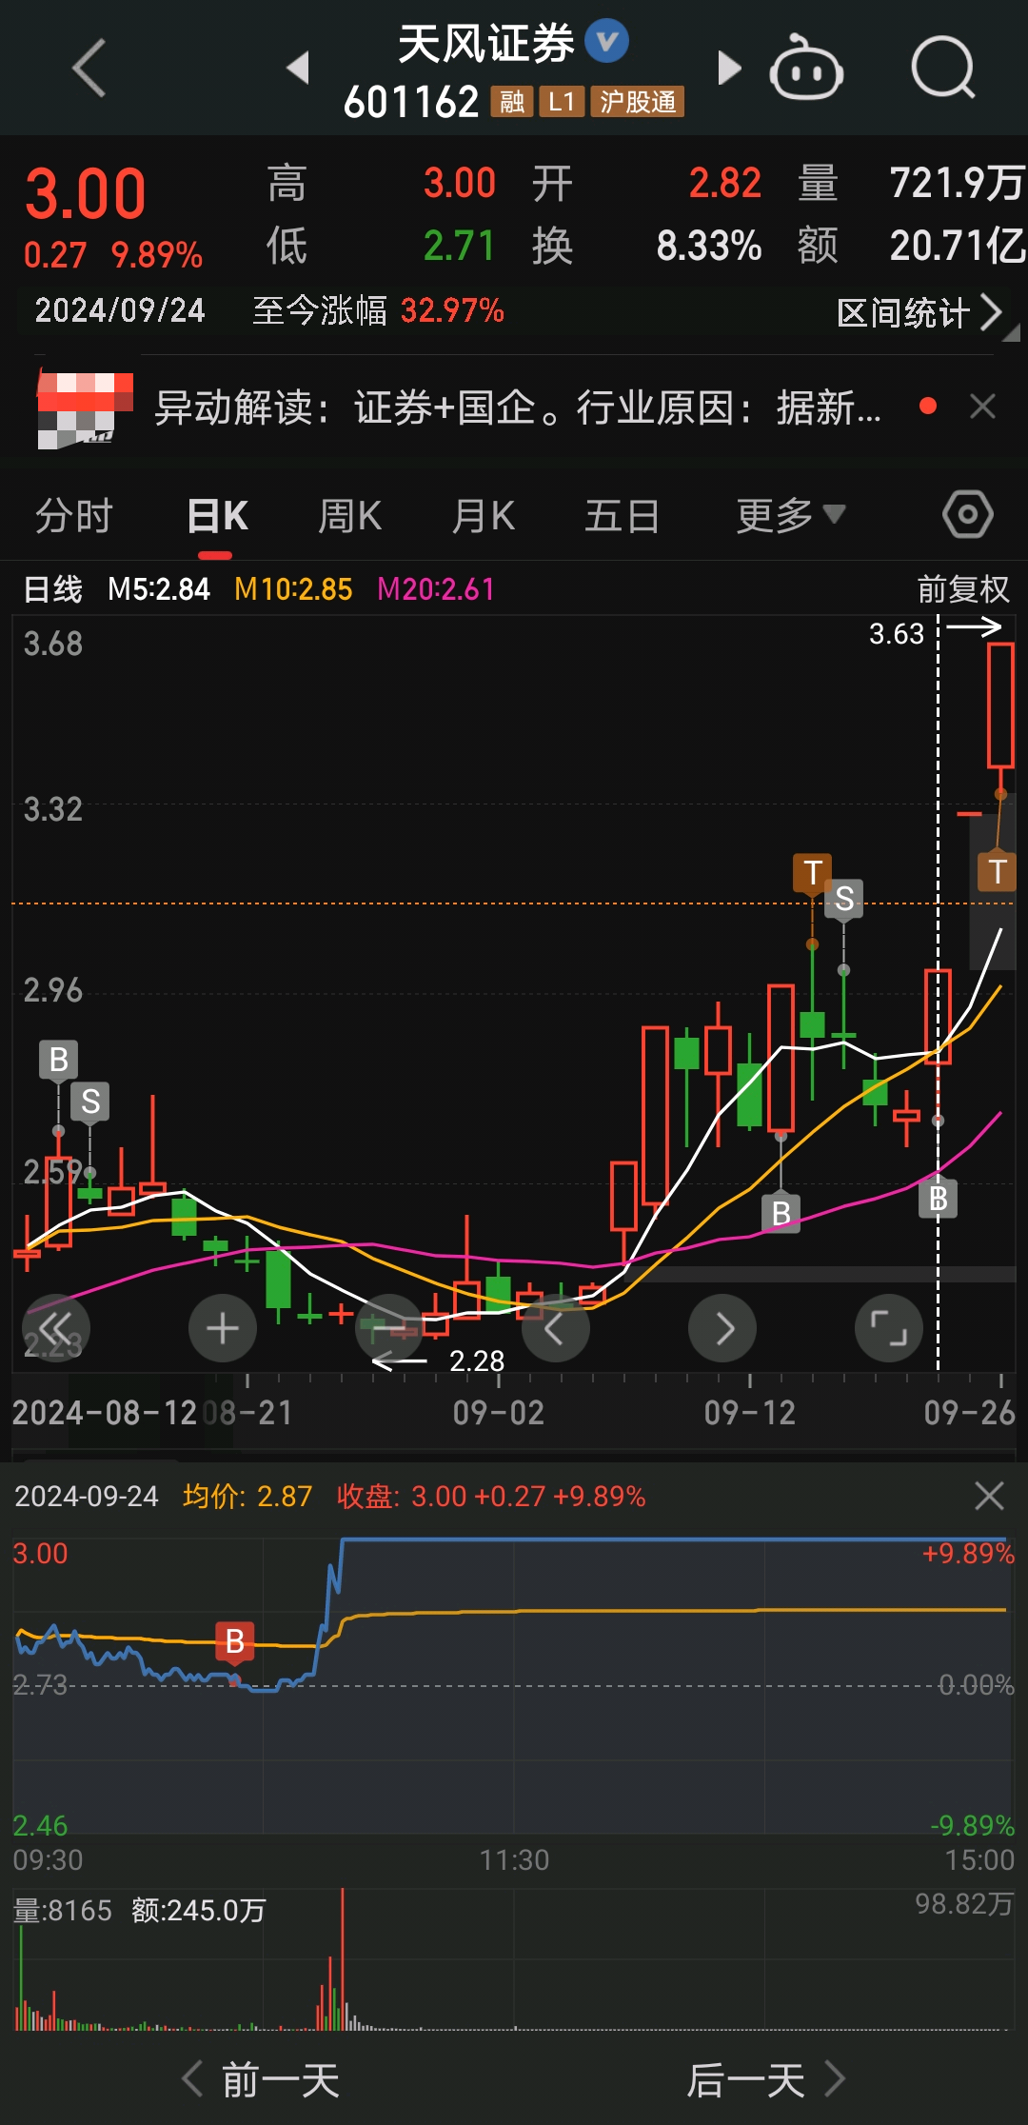Tap the large 3.00 current price
This screenshot has height=2125, width=1028.
click(x=86, y=194)
